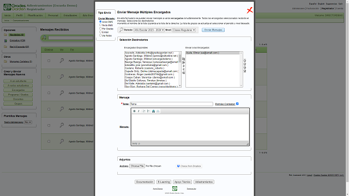Image resolution: width=349 pixels, height=196 pixels.
Task: Select the Vía Todos radio button
Action: coord(100,35)
